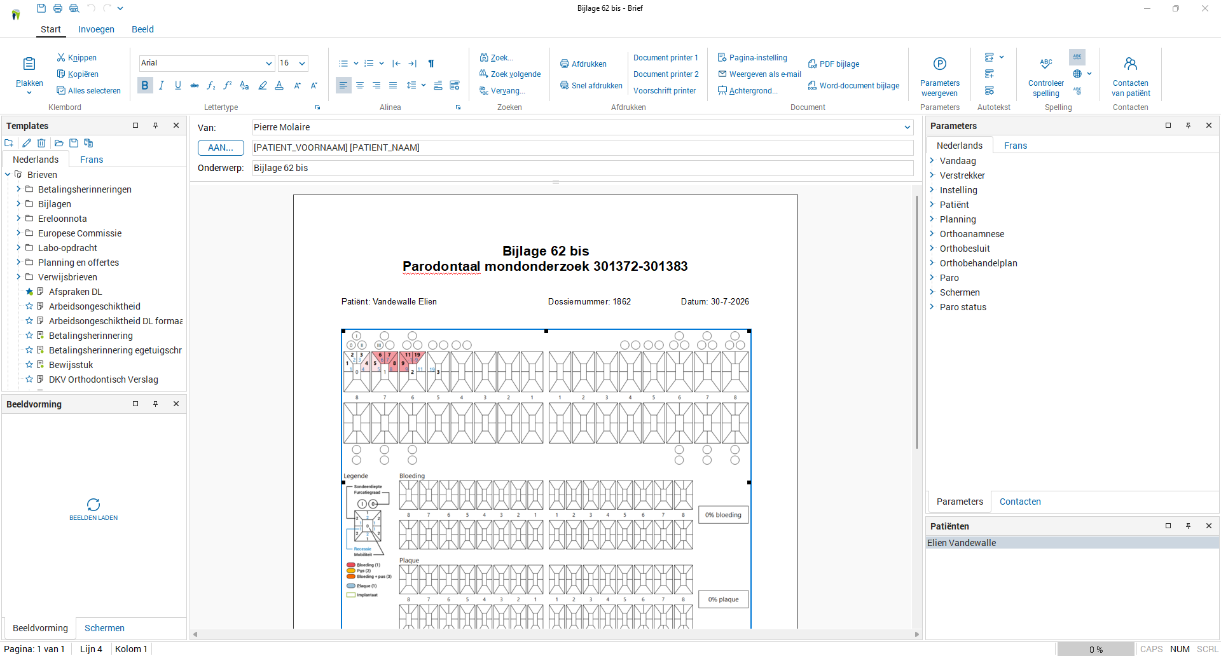Toggle justify alignment

(393, 85)
